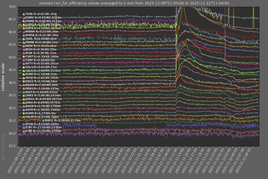Select the JUNG1 R=4.49 legend label

point(43,99)
